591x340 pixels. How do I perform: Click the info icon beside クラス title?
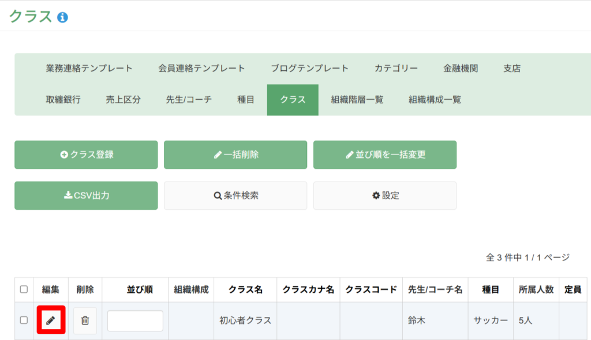[62, 17]
